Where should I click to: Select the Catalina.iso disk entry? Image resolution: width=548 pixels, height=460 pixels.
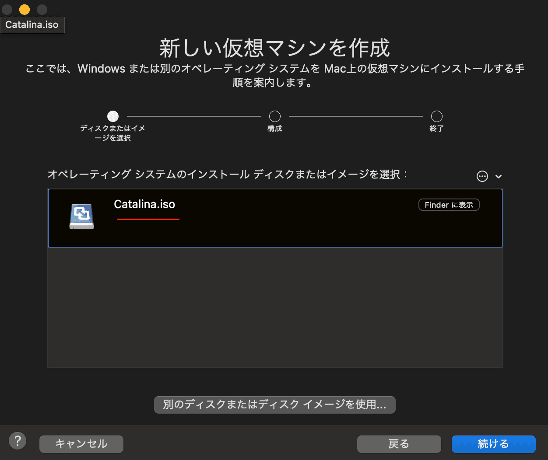click(x=275, y=218)
